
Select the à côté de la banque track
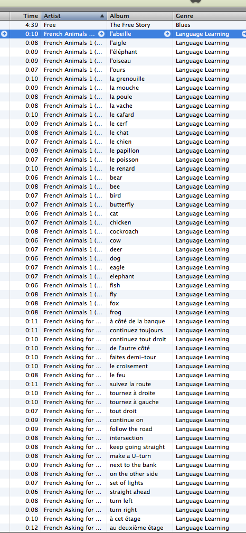(x=123, y=321)
